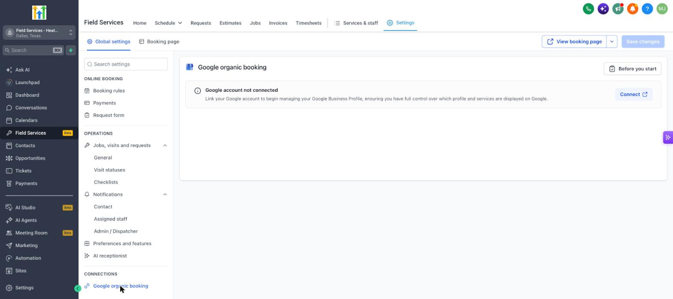Click Before you start button
The height and width of the screenshot is (299, 673).
[x=633, y=69]
